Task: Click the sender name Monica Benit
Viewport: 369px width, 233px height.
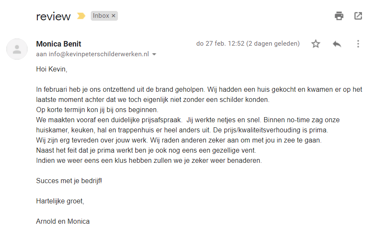Action: [59, 44]
